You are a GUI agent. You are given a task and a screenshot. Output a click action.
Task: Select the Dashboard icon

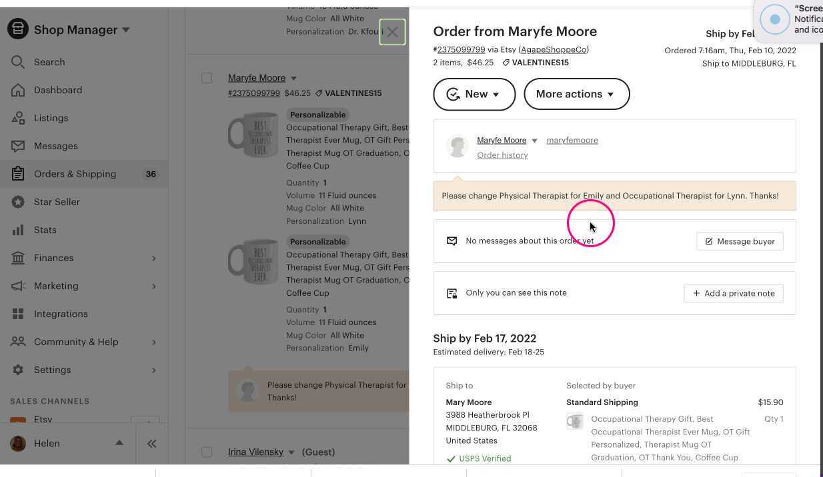tap(18, 89)
